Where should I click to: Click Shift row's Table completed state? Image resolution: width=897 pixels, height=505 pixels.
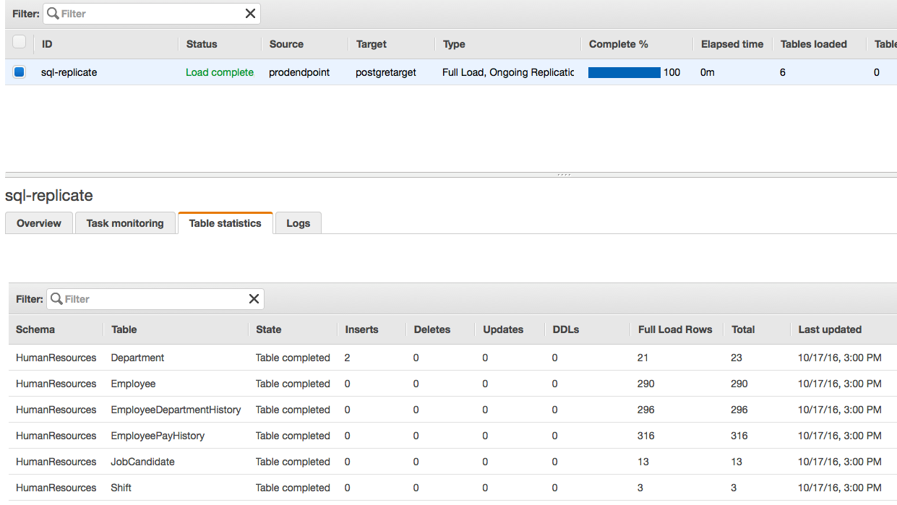(293, 488)
